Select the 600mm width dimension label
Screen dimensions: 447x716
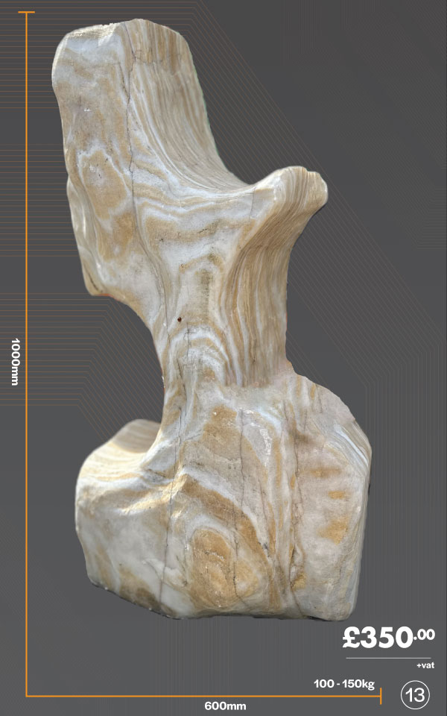224,706
